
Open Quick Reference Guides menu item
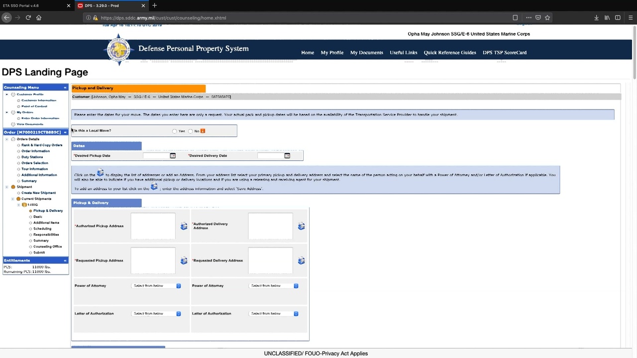coord(449,53)
